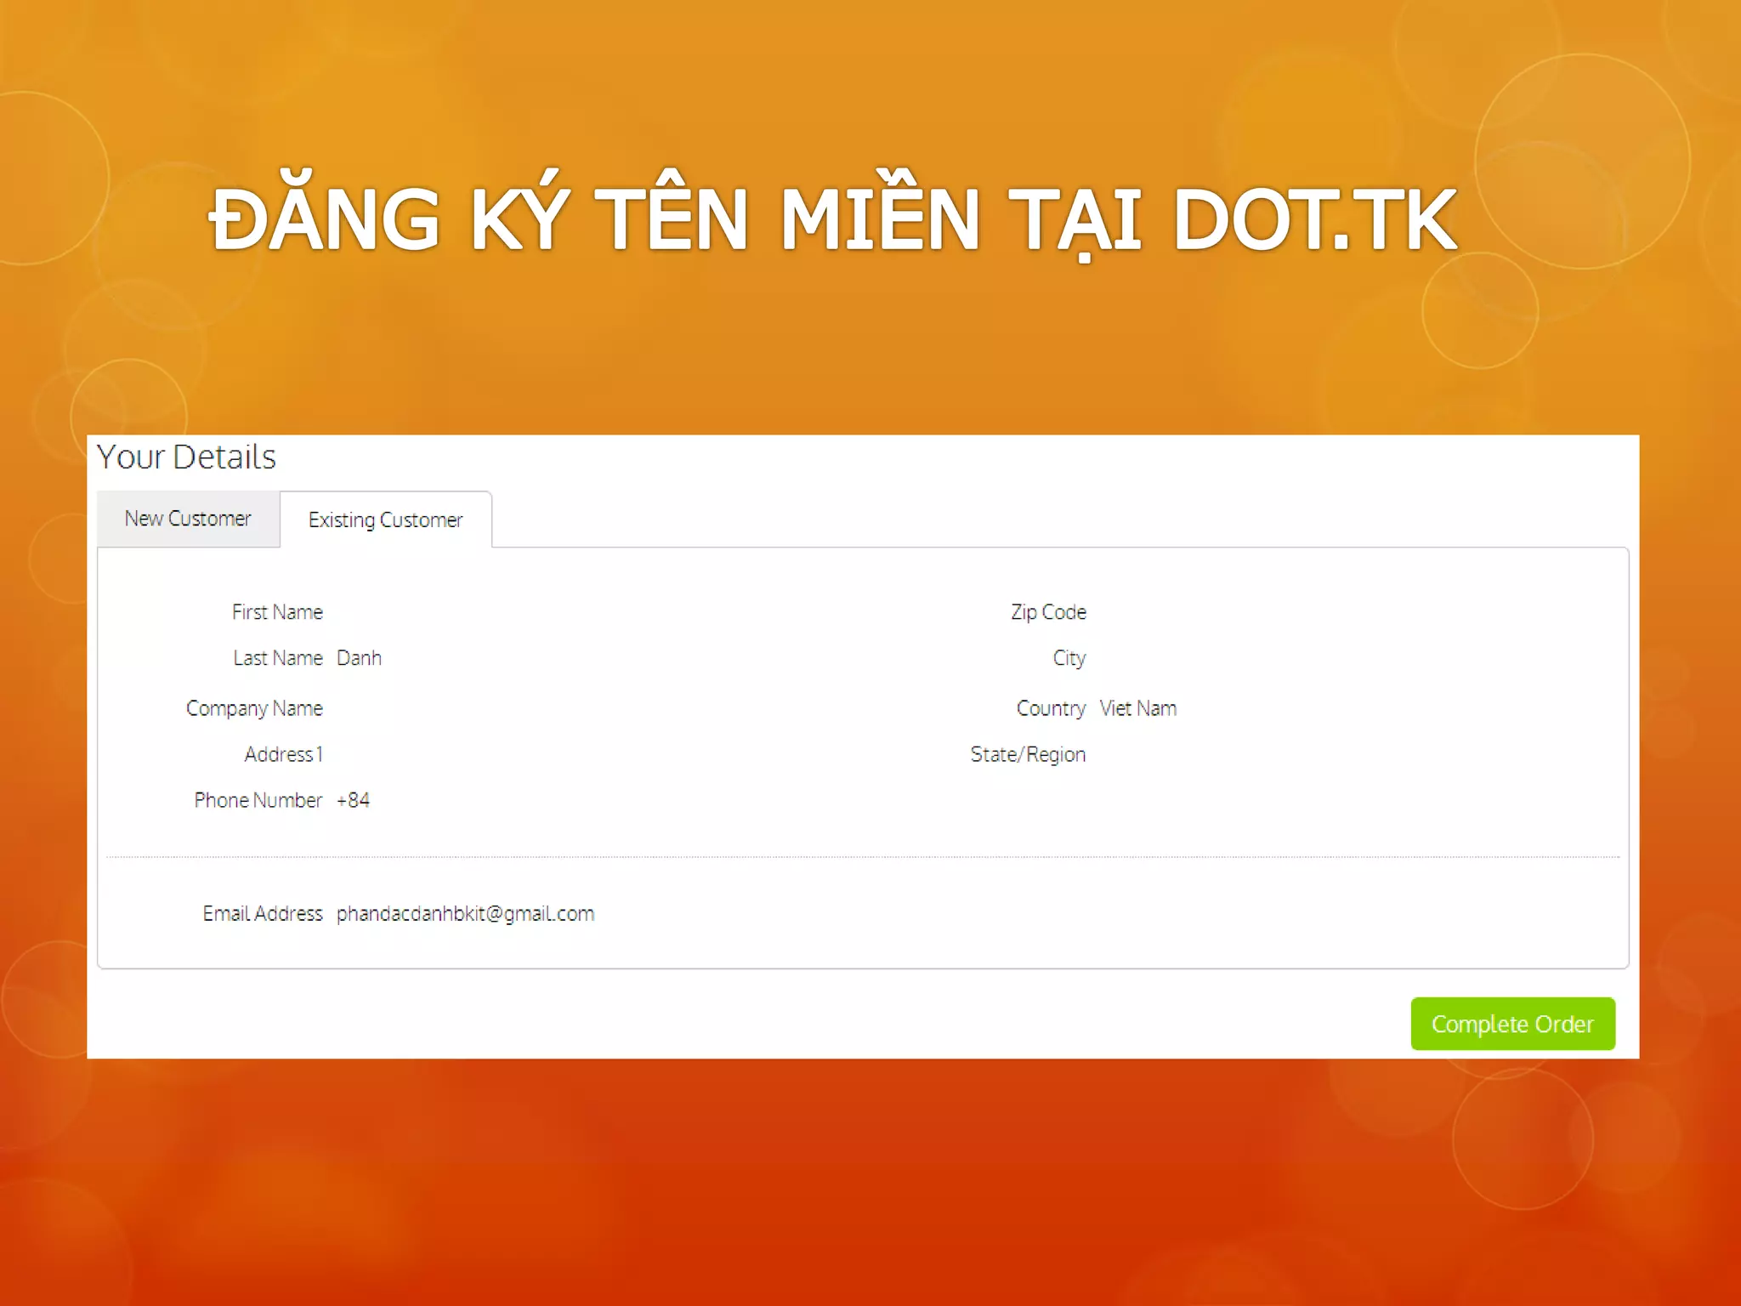Click the slide title ĐĂNG KÝ TÊN MIỀN

(x=595, y=219)
